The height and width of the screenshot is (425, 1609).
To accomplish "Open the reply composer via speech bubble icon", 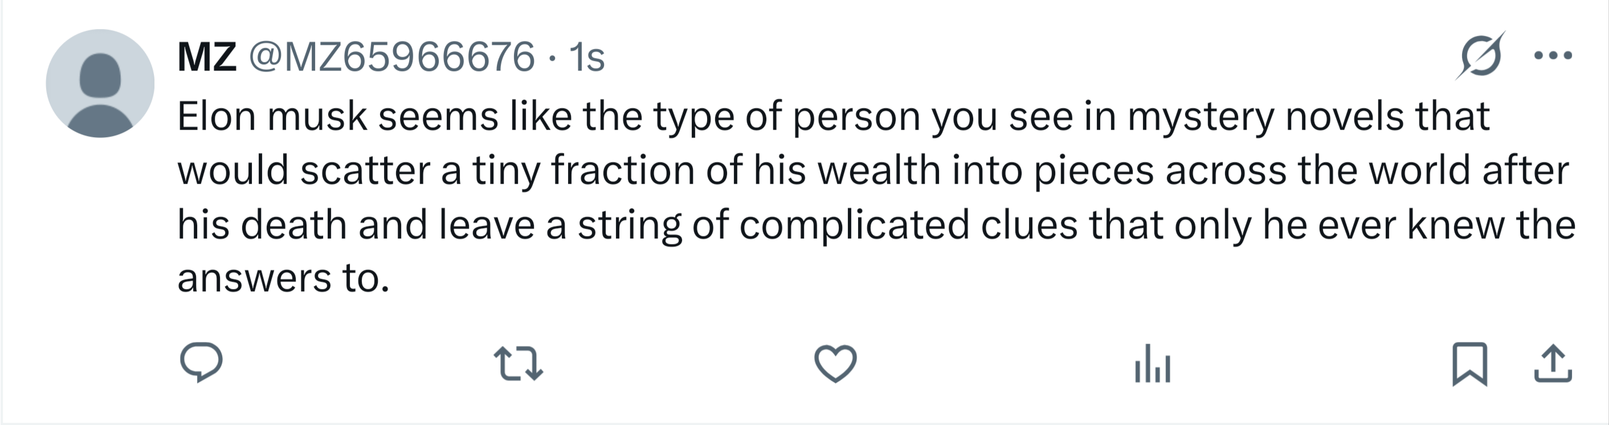I will (x=201, y=362).
